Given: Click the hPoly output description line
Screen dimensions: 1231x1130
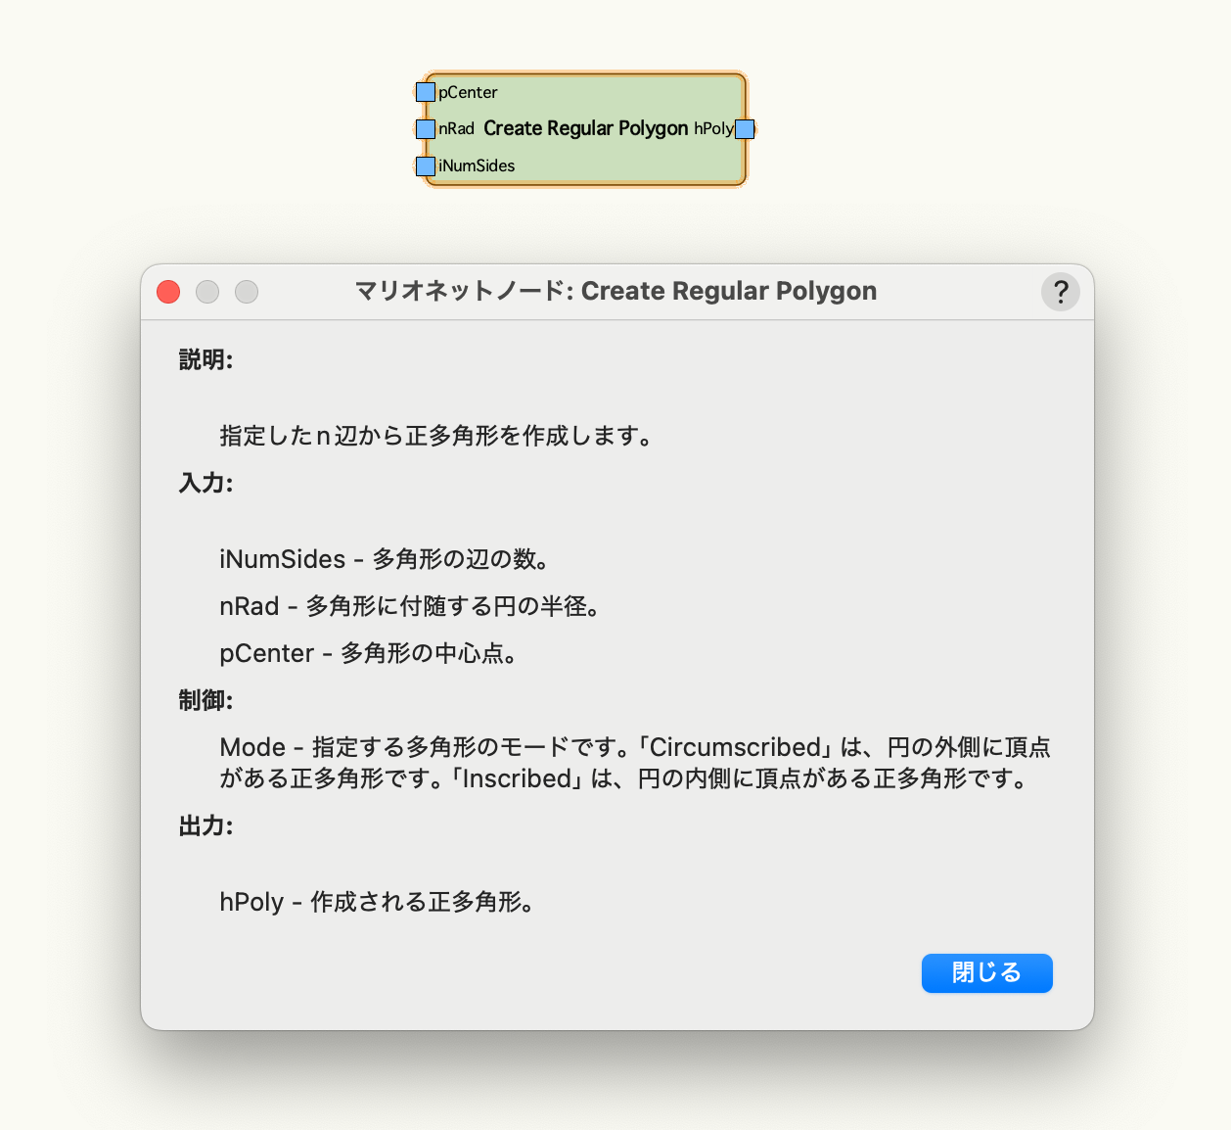Looking at the screenshot, I should [x=379, y=902].
